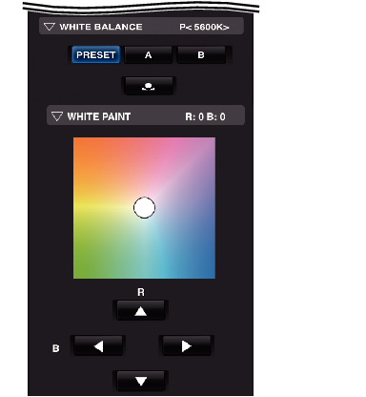The width and height of the screenshot is (366, 397).
Task: Pick the orange corner of the paint pad
Action: coord(82,146)
